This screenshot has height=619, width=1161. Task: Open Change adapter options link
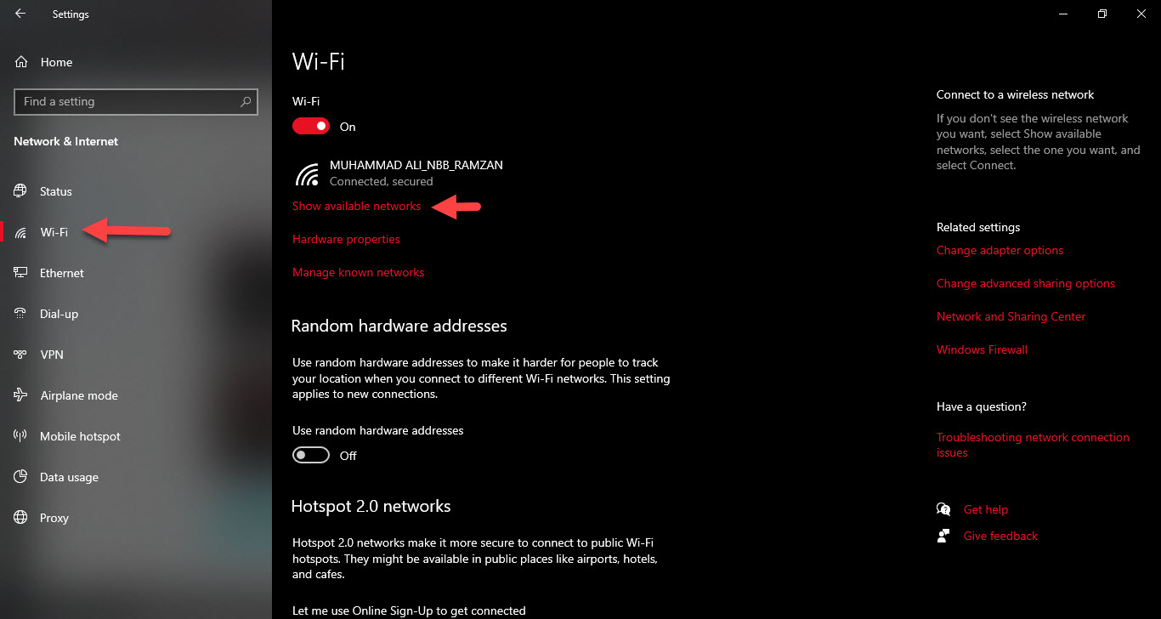(1000, 251)
